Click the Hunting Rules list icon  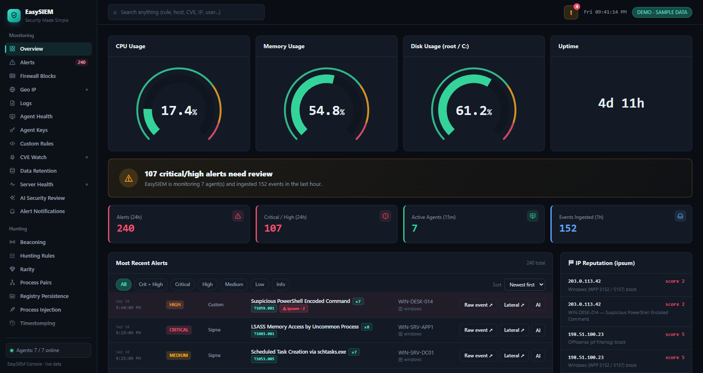click(x=12, y=256)
